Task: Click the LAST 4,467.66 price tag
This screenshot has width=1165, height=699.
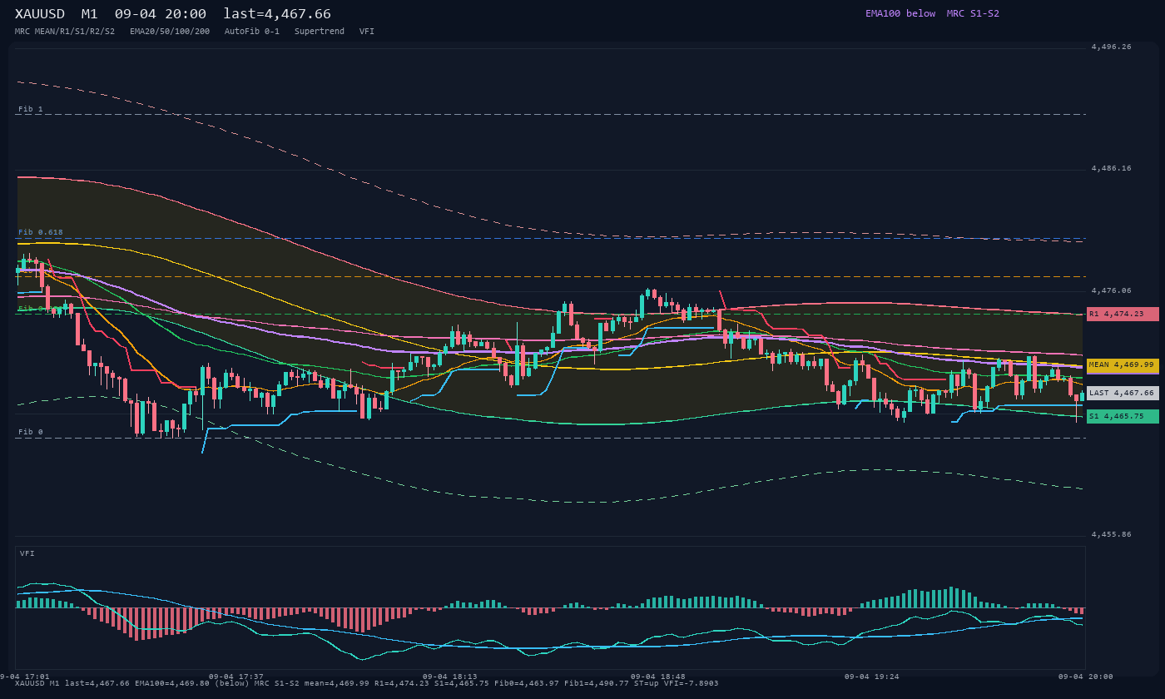Action: click(1123, 393)
